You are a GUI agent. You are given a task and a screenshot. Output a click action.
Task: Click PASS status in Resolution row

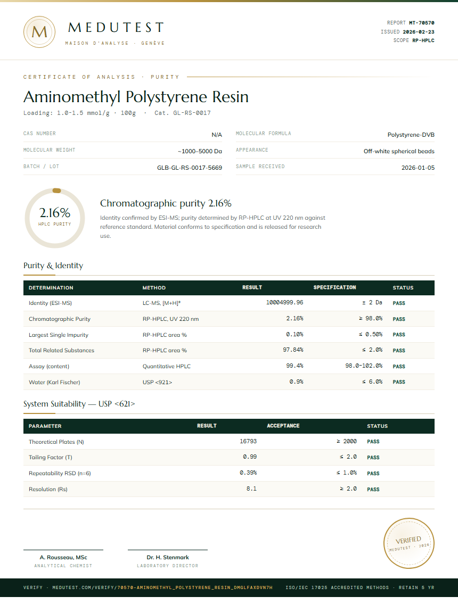pos(373,490)
